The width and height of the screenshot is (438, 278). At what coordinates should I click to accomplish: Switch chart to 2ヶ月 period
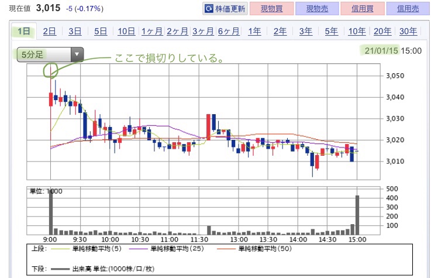(177, 32)
